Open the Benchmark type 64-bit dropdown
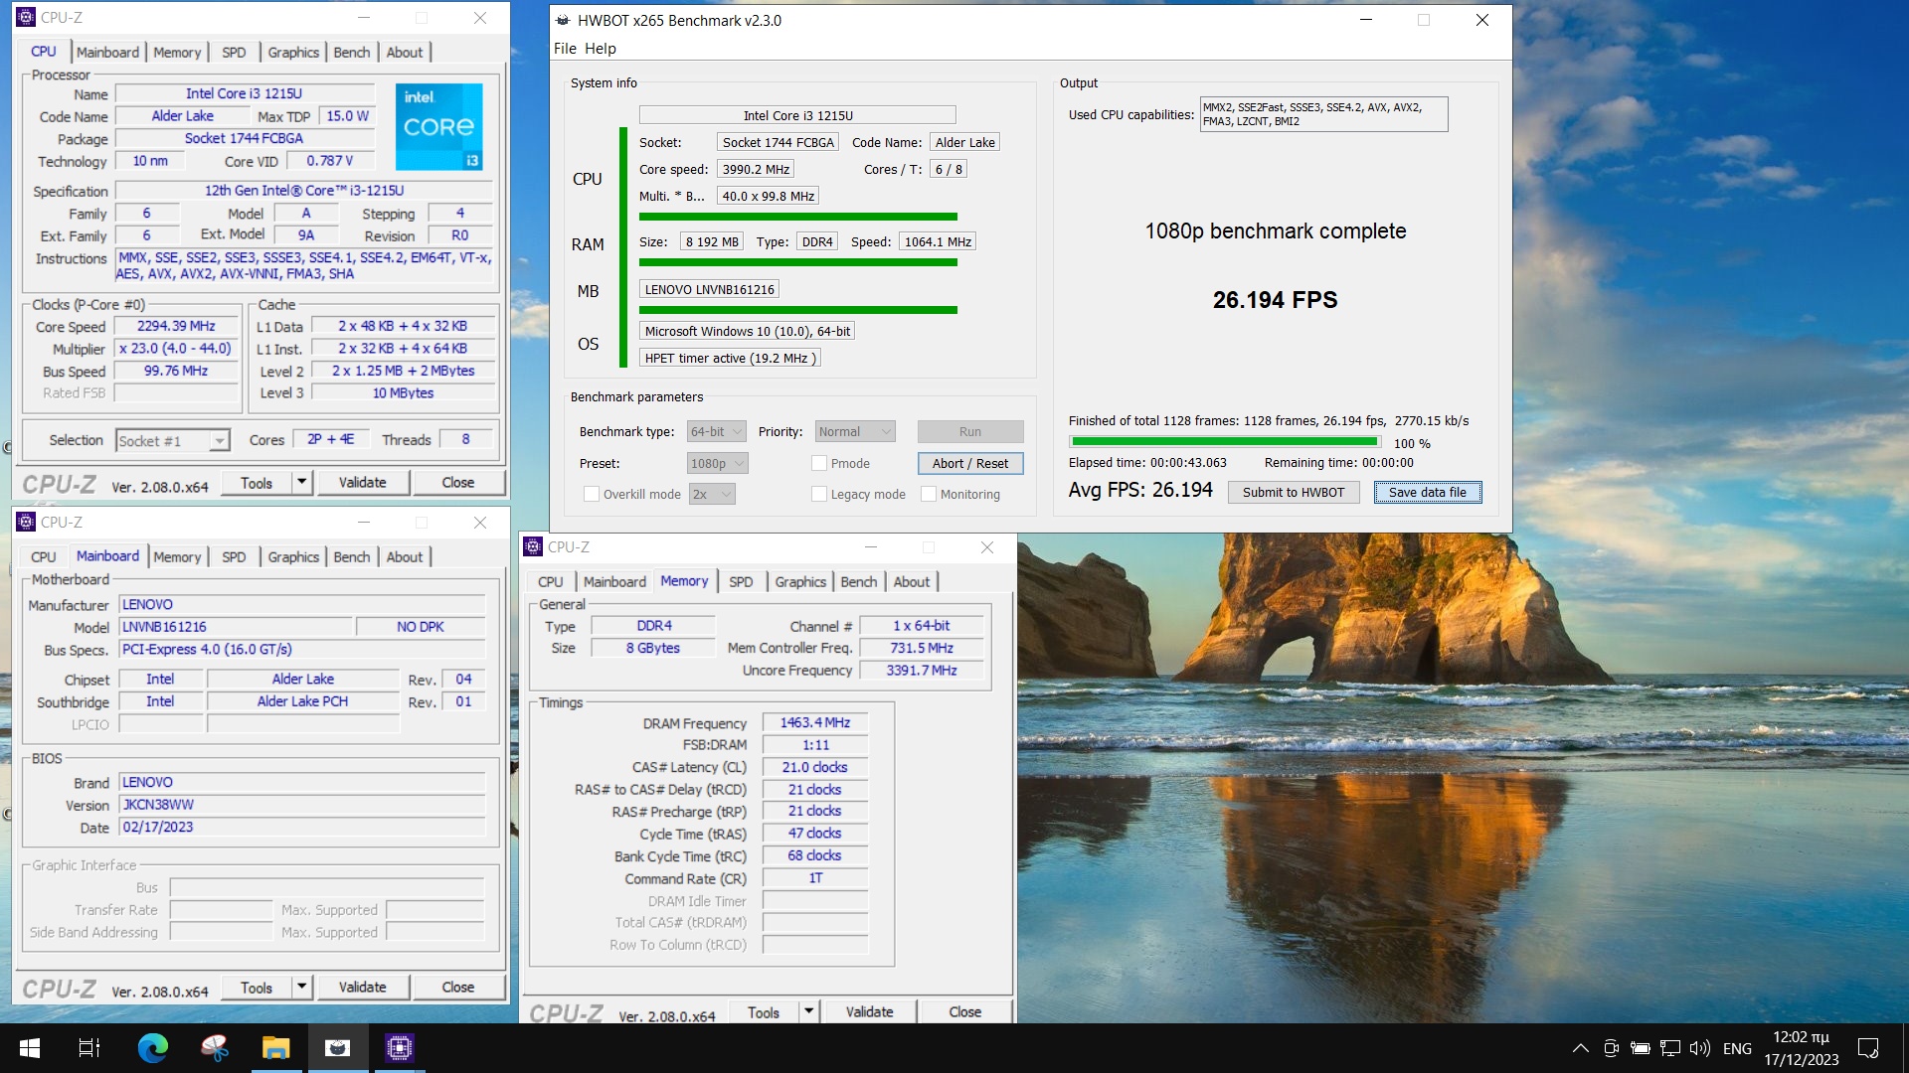 pos(716,431)
